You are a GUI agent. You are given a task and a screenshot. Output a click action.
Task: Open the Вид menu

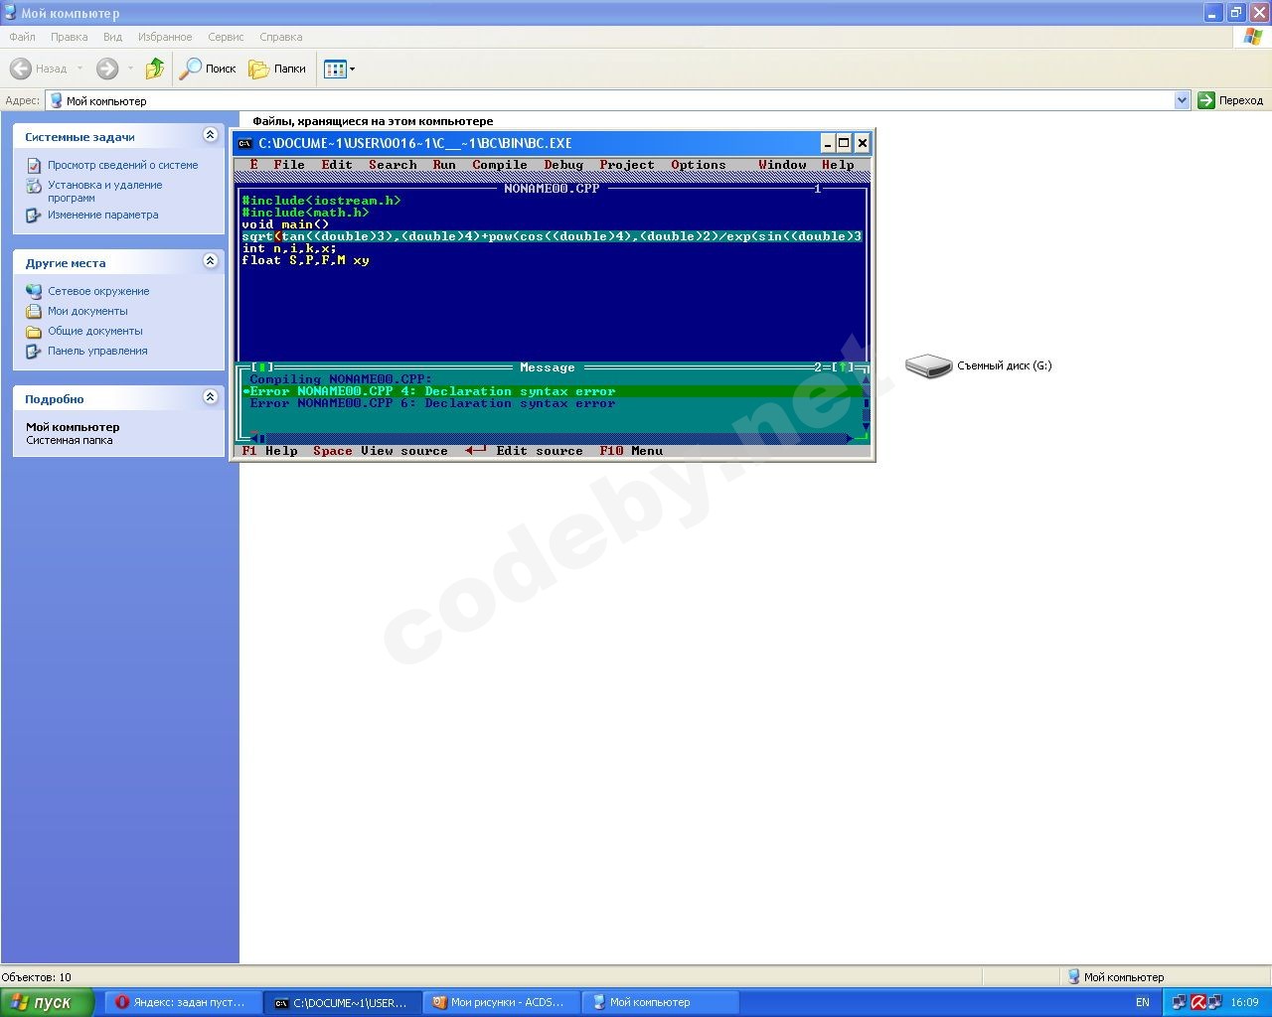(112, 37)
